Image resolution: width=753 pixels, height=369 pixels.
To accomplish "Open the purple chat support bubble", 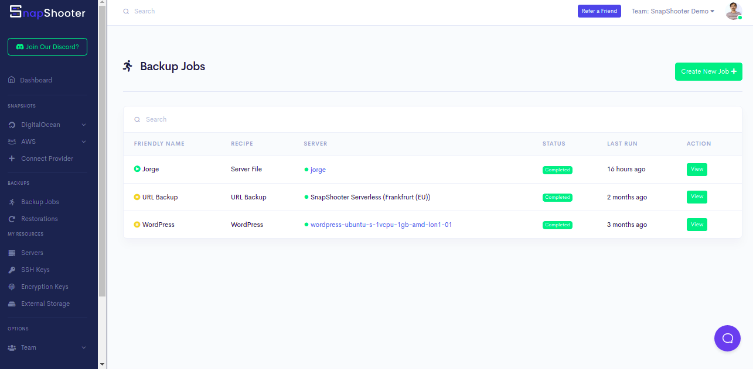I will pyautogui.click(x=728, y=338).
